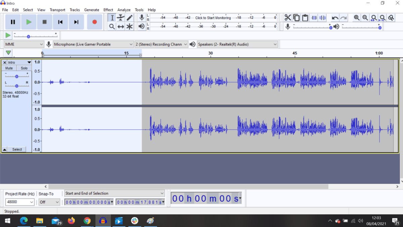Trim audio outside selection
Viewport: 403px width, 227px height.
[x=314, y=18]
